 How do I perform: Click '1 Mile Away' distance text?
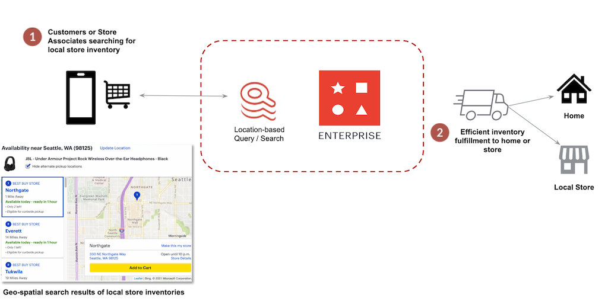pos(14,197)
